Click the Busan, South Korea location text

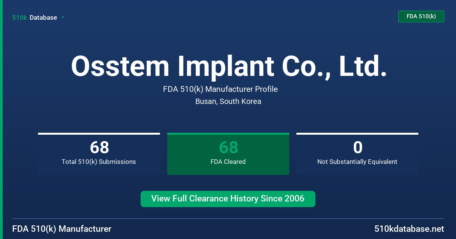coord(228,101)
